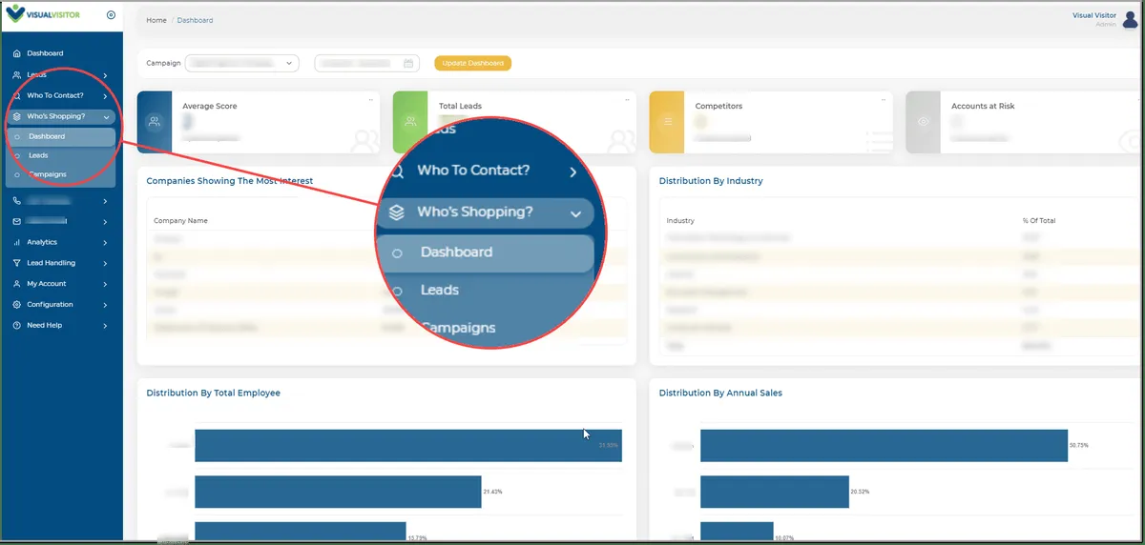Click the Total Leads green card icon
Image resolution: width=1145 pixels, height=545 pixels.
coord(410,122)
